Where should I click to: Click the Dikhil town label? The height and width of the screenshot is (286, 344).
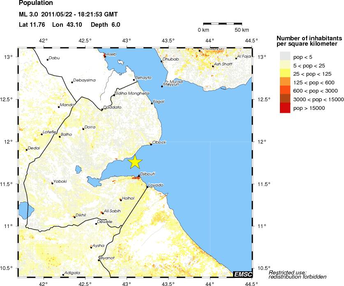[x=81, y=215]
